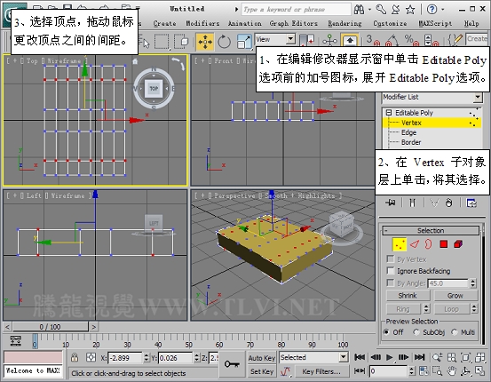Toggle Select and Manipulate tool

pos(329,41)
